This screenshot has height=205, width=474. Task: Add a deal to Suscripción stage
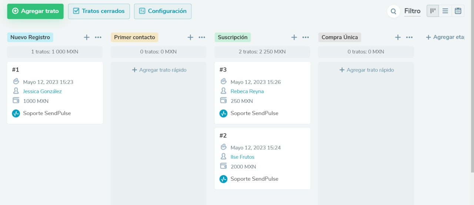pyautogui.click(x=294, y=37)
